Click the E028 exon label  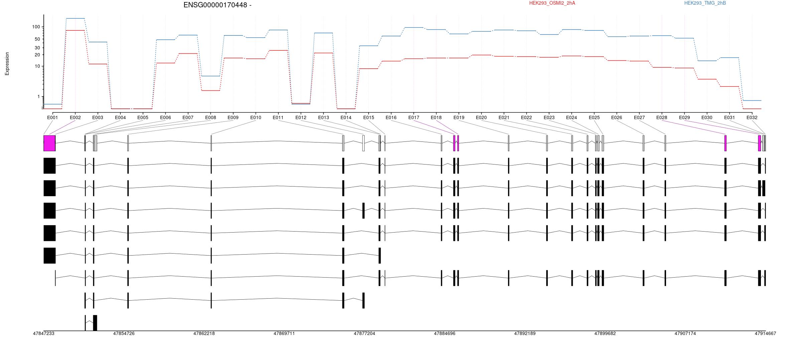point(662,117)
